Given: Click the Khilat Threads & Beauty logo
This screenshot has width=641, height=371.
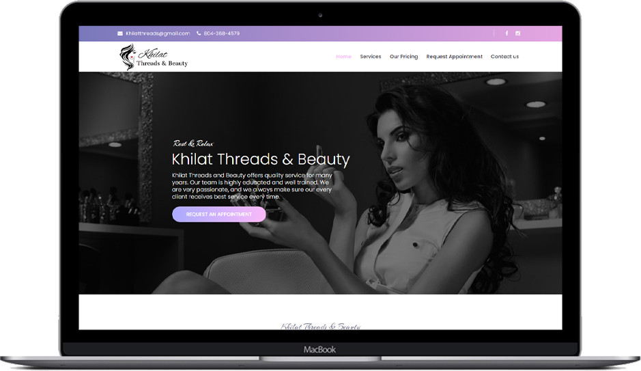Looking at the screenshot, I should (x=154, y=57).
